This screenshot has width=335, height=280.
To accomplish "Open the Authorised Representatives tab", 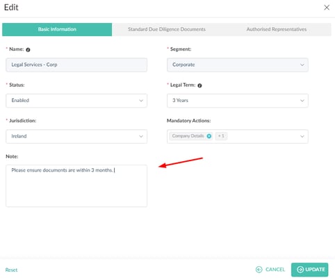I will pyautogui.click(x=277, y=29).
